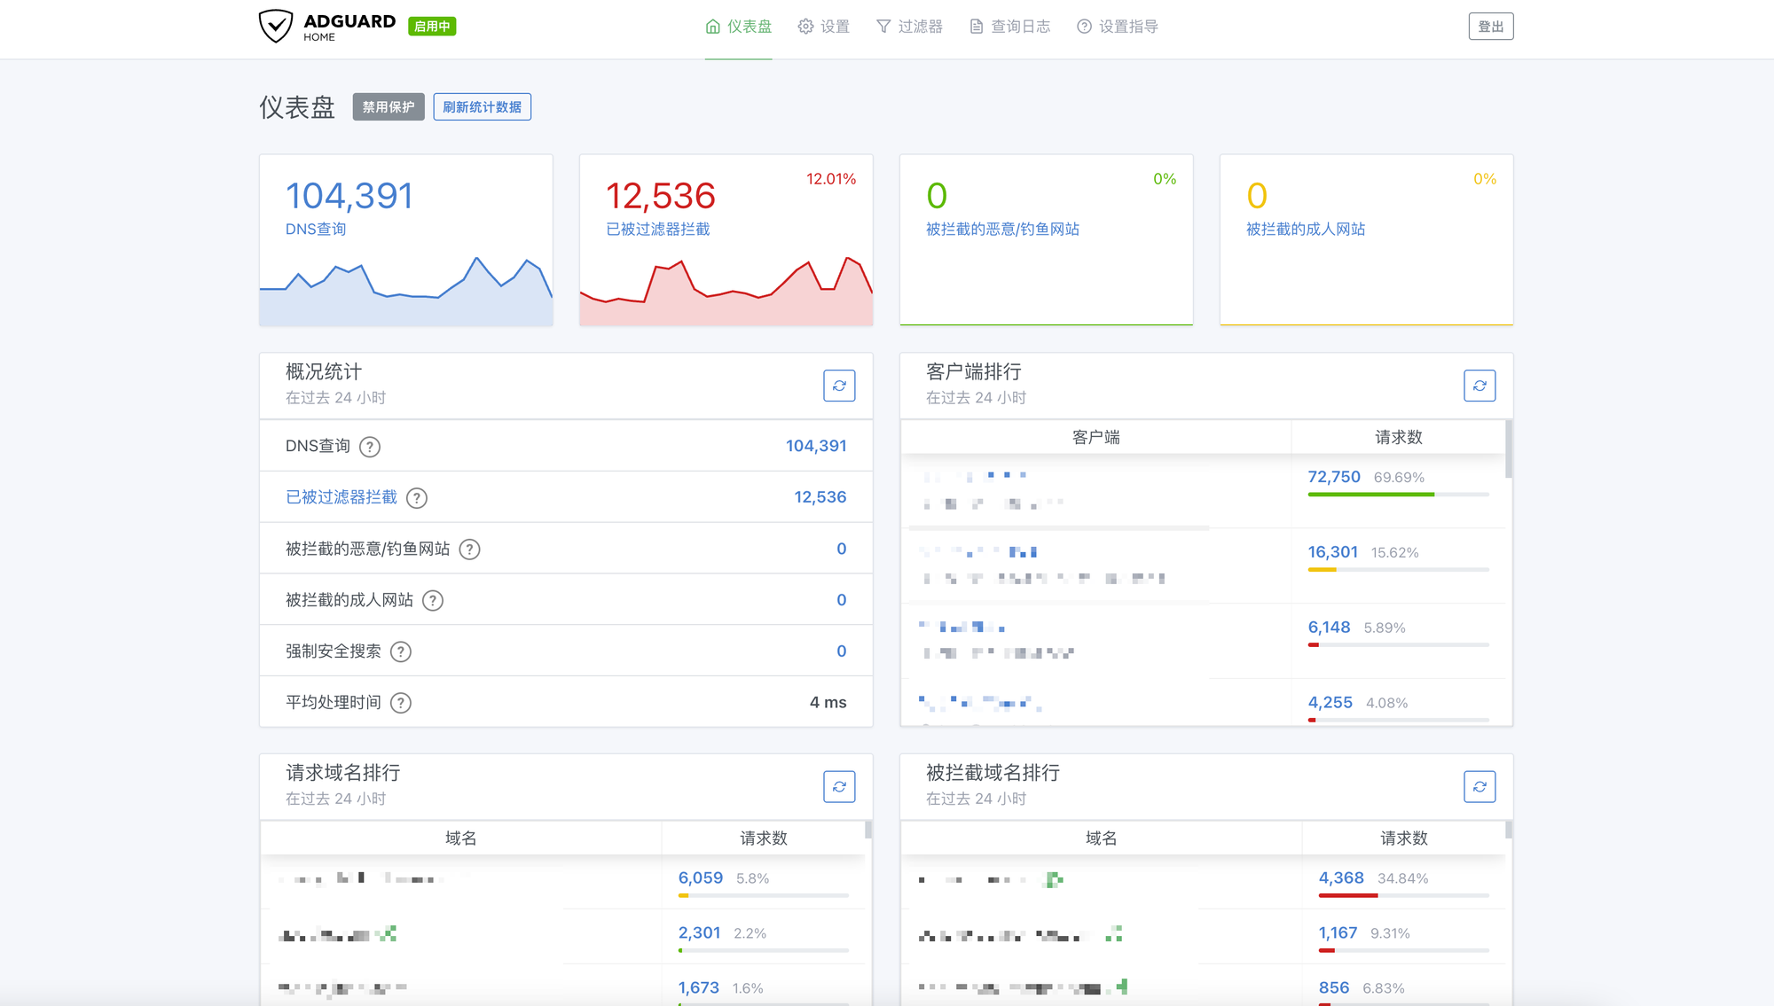1774x1006 pixels.
Task: Refresh the 客户端排行 top clients card
Action: (x=1480, y=386)
